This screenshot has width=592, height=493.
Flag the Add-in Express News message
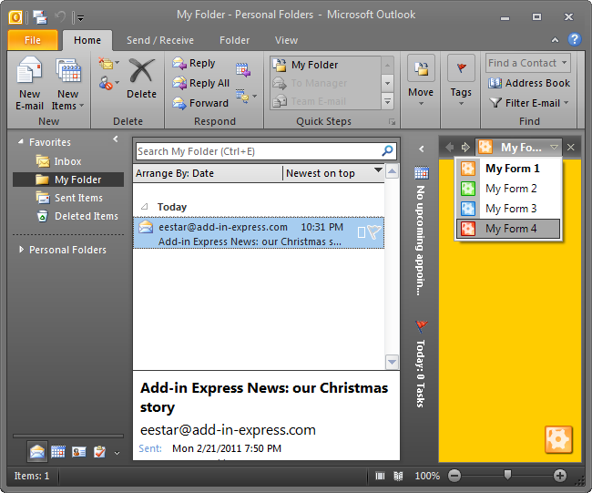(373, 232)
